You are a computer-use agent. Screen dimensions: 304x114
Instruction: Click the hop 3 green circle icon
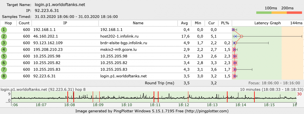(4, 43)
